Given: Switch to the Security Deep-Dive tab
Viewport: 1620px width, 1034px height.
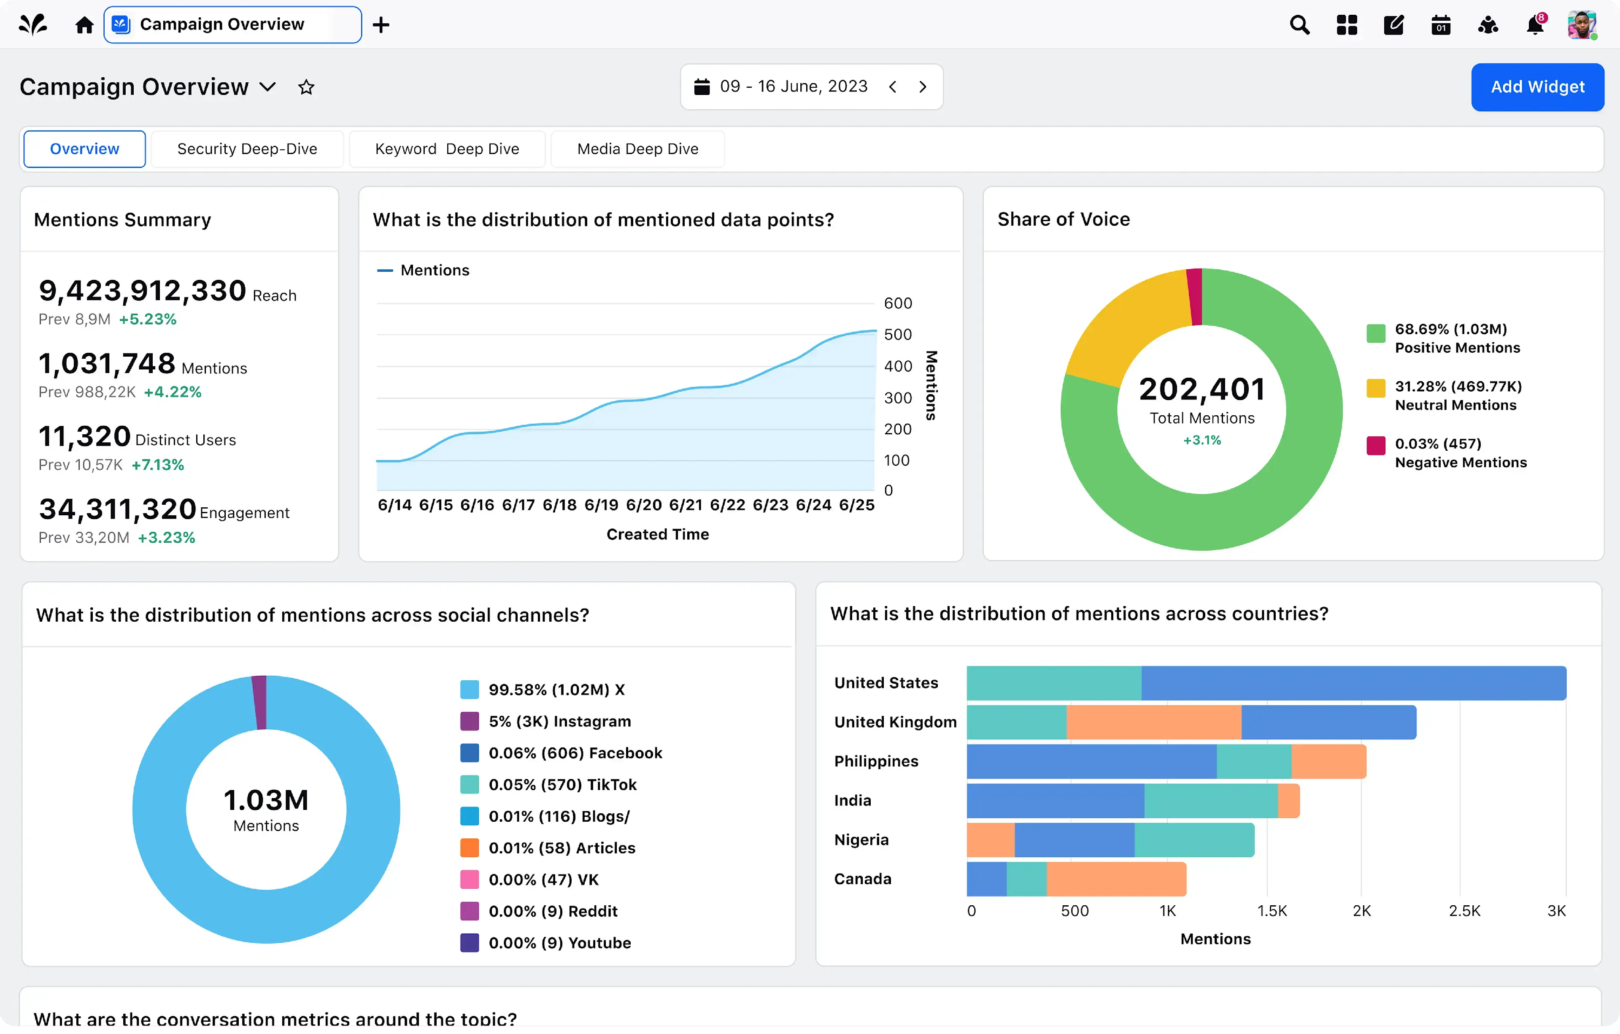Looking at the screenshot, I should (247, 149).
